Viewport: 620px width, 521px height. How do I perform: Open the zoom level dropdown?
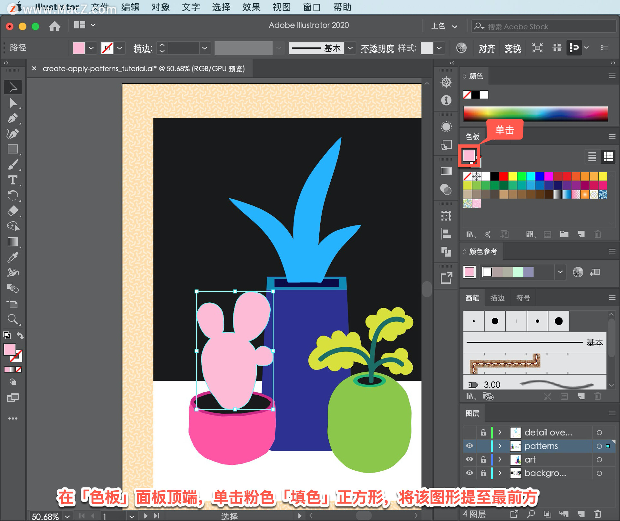67,516
